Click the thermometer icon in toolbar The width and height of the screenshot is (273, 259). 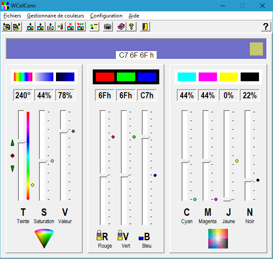(60, 27)
